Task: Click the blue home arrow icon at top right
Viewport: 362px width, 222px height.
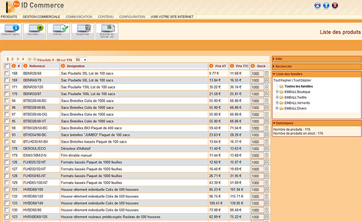Action: (x=317, y=5)
